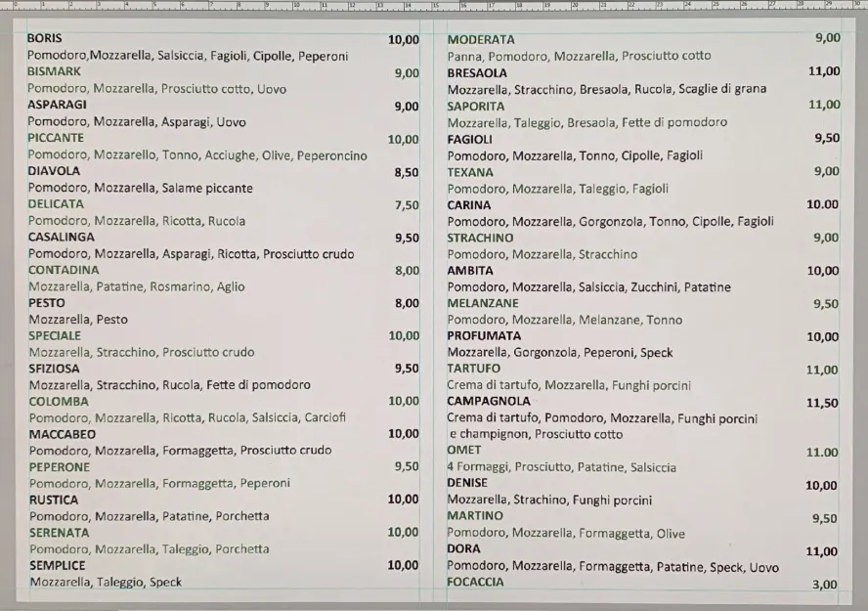Viewport: 868px width, 611px height.
Task: Select the word Mozzarella under SEMPLICE
Action: click(60, 582)
